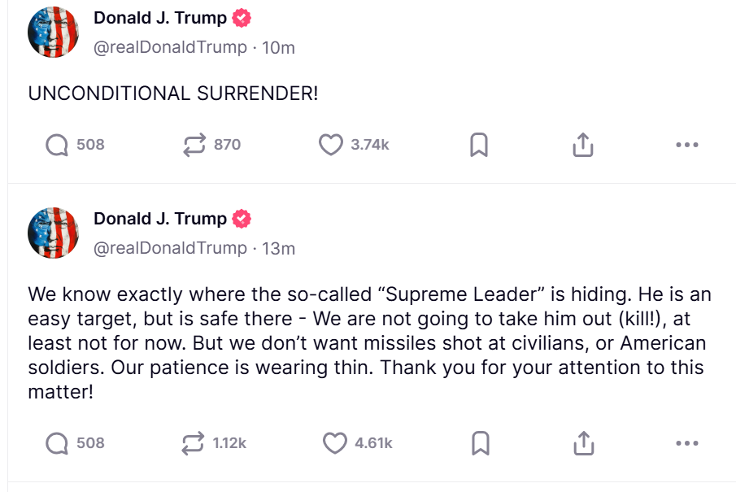Like the Supreme Leader post
This screenshot has height=492, width=736.
[334, 443]
